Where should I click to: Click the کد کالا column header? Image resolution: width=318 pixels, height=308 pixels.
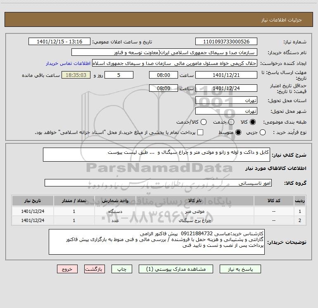[274, 201]
